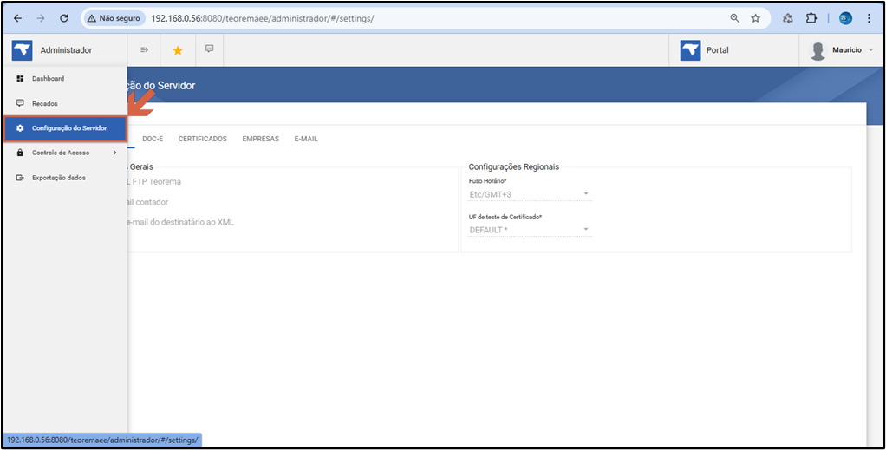Image resolution: width=886 pixels, height=450 pixels.
Task: Switch to the E-MAIL tab
Action: click(x=306, y=139)
